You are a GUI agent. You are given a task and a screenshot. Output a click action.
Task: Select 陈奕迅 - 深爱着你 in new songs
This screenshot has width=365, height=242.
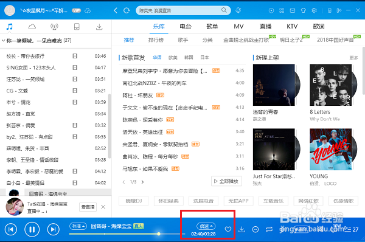point(143,120)
